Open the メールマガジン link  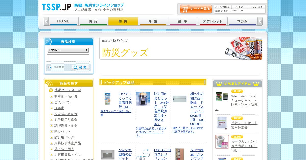coord(223,7)
